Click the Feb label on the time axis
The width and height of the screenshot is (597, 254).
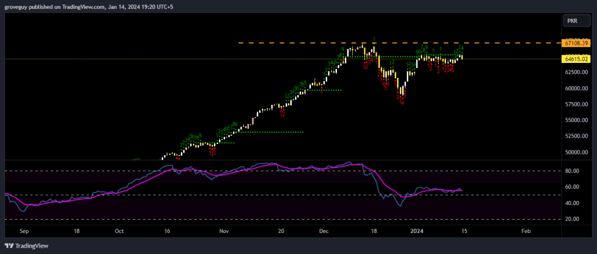pos(525,231)
